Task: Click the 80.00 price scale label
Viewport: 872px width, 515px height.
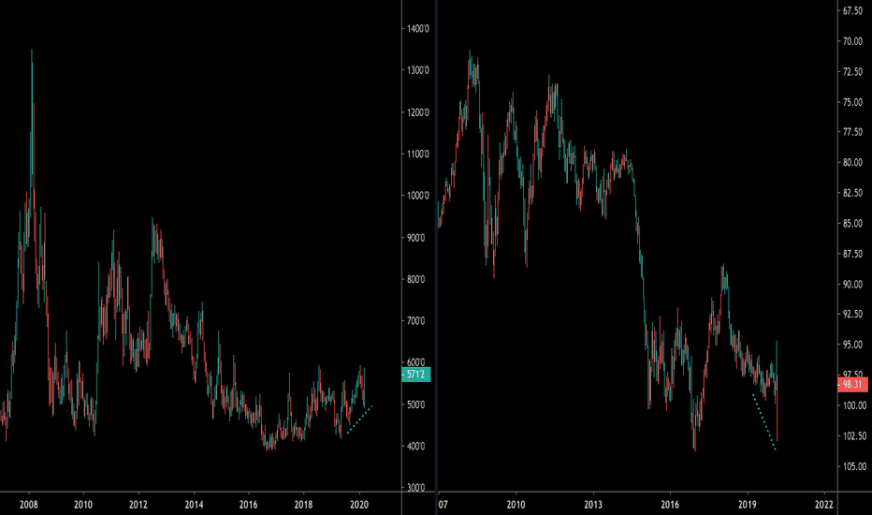Action: pos(852,163)
